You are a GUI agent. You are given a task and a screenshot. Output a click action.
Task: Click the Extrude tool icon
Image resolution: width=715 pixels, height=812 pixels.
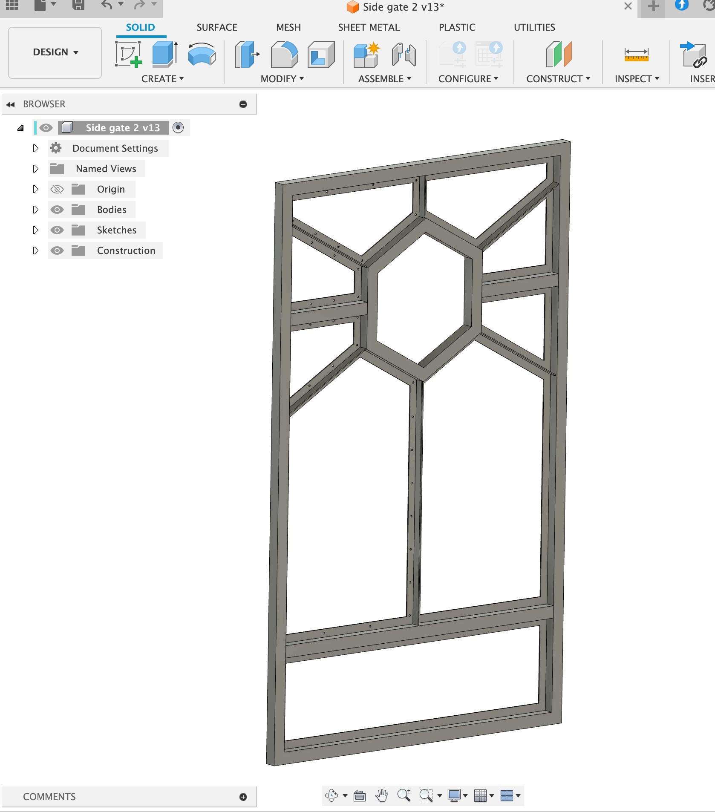(165, 55)
